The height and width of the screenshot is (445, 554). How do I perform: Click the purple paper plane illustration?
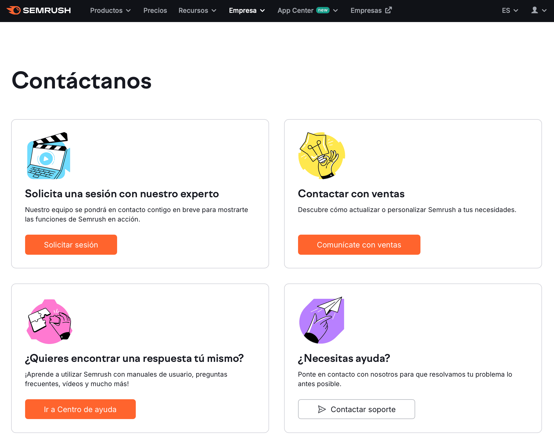point(321,320)
